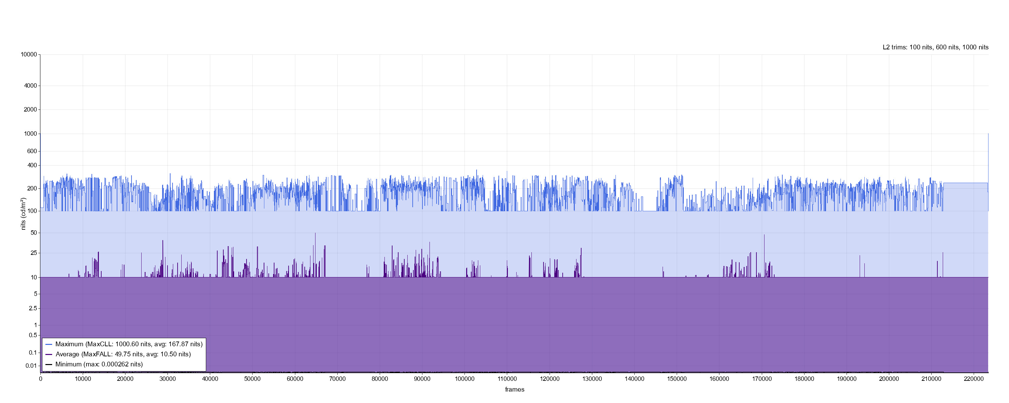Click the 'frames' x-axis label
Screen dimensions: 1009x403
point(514,390)
